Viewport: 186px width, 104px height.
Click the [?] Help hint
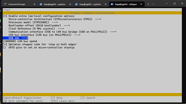tap(56, 98)
